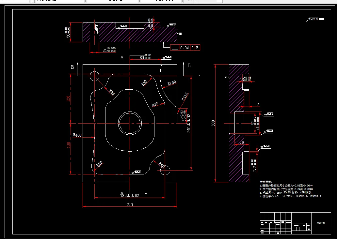
Task: Select the R40 radius dimension
Action: coord(162,165)
